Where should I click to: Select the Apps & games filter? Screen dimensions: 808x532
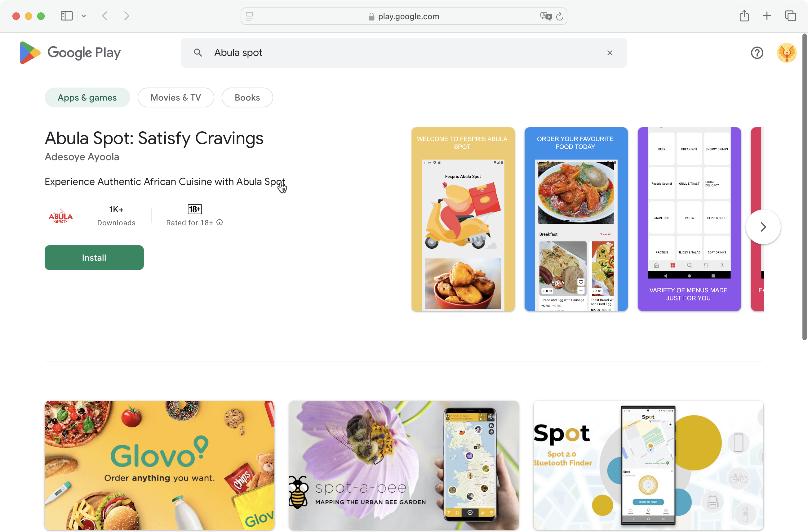coord(87,97)
